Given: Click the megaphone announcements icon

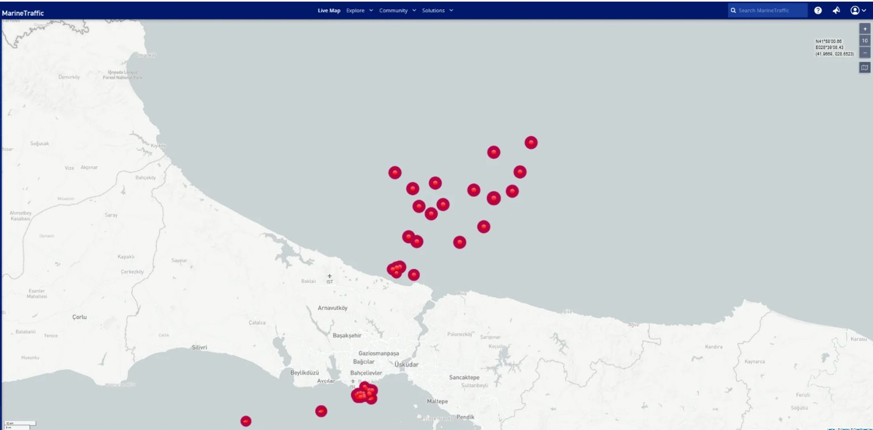Looking at the screenshot, I should coord(836,11).
